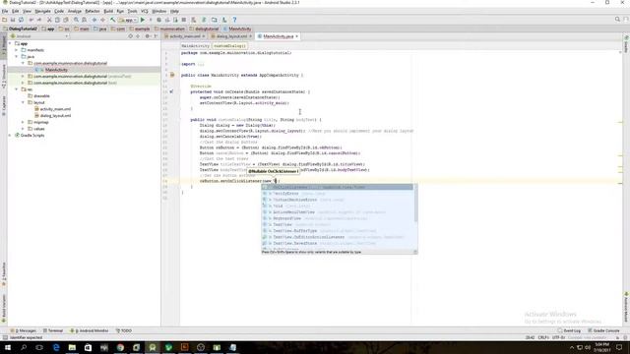630x354 pixels.
Task: Open the Gradle Console panel
Action: [x=603, y=330]
